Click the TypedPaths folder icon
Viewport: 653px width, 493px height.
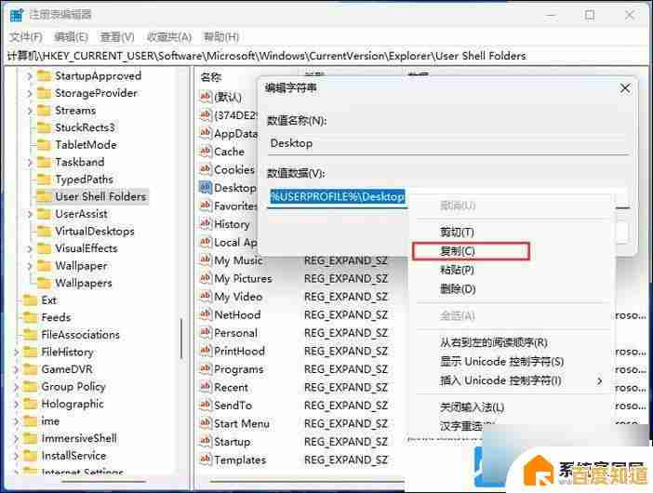tap(44, 179)
